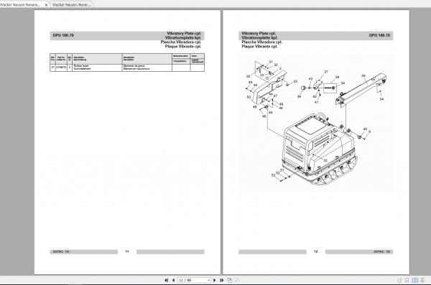Click '0007942 - 100' in right page footer
This screenshot has height=285, width=431.
[x=382, y=252]
